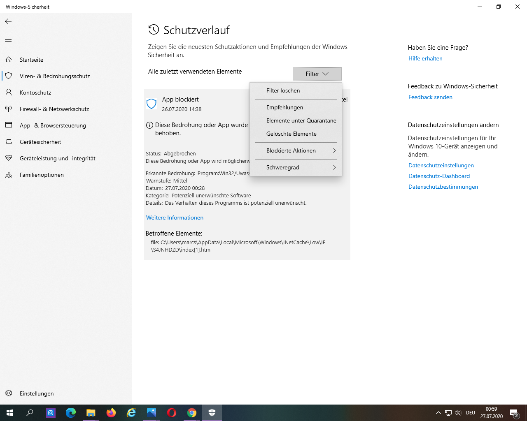527x421 pixels.
Task: Click the Startseite home icon
Action: [x=9, y=60]
